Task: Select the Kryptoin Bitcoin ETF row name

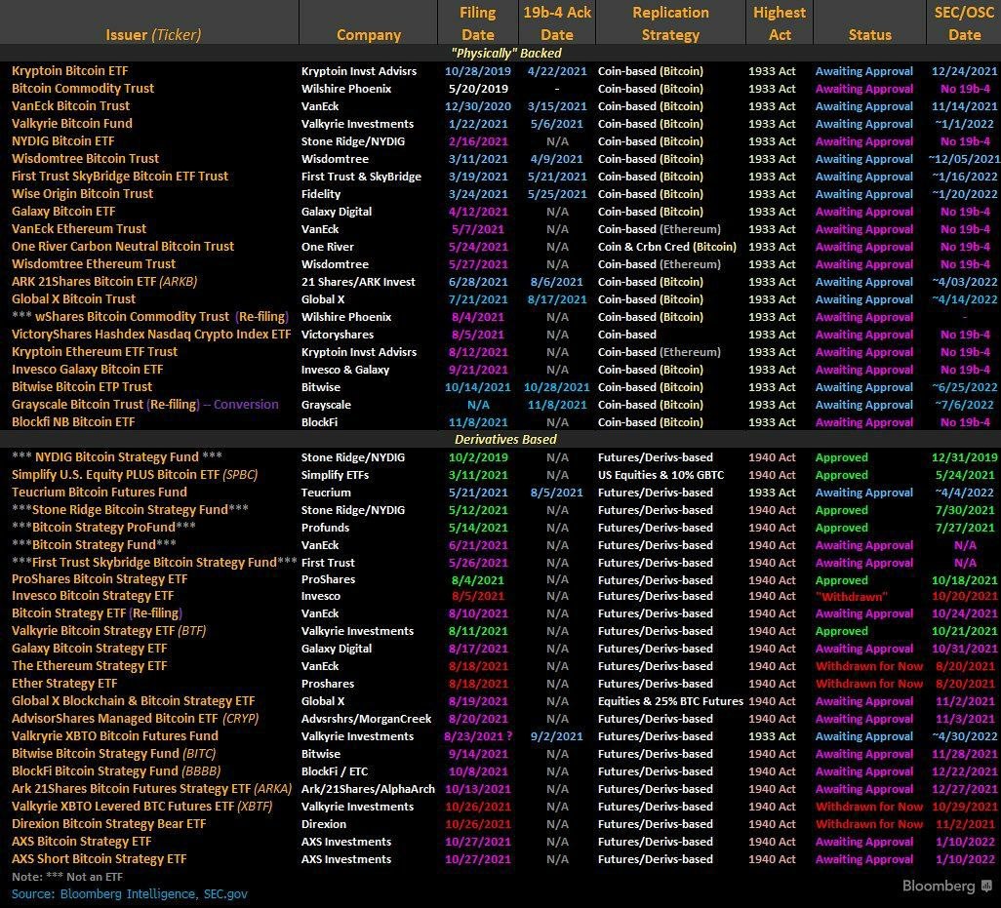Action: (69, 71)
